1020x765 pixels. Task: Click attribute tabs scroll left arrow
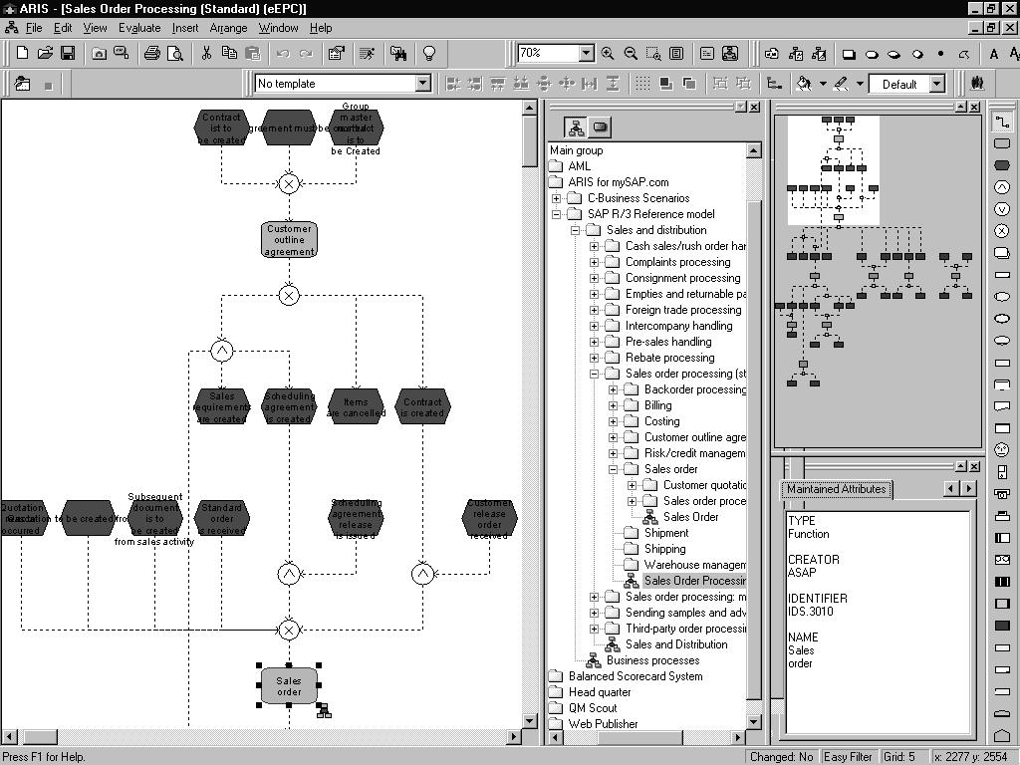click(951, 488)
